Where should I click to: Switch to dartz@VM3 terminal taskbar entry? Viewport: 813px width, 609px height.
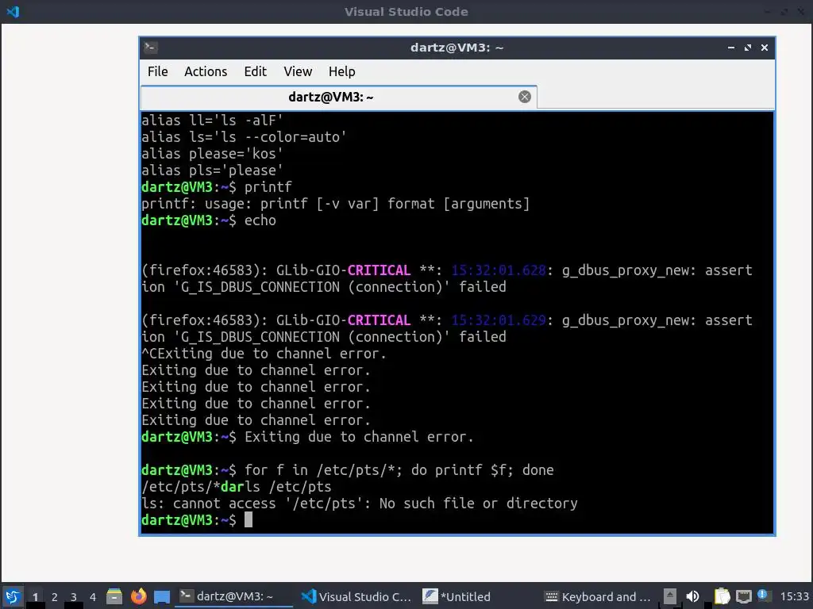point(233,596)
